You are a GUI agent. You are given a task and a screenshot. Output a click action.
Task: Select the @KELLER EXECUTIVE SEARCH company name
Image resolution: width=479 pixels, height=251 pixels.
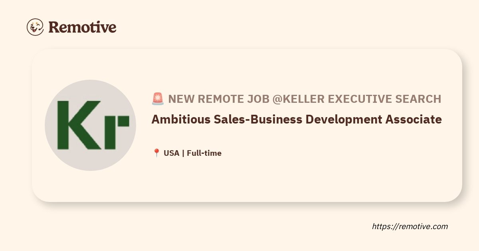pyautogui.click(x=357, y=99)
